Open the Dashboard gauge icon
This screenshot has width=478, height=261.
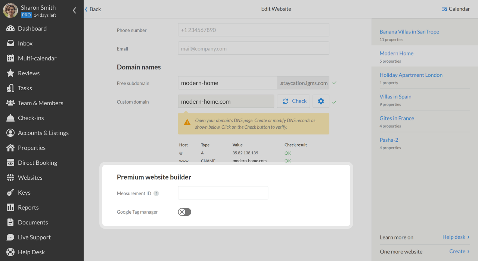pos(10,28)
